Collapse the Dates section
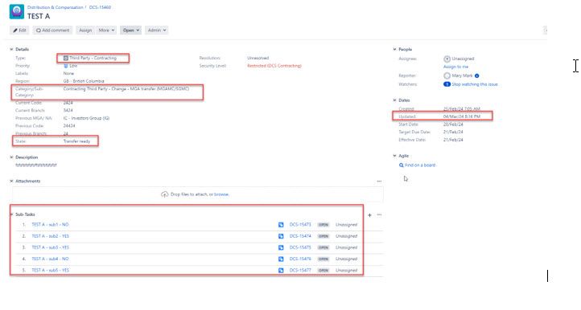581x310 pixels. pos(394,100)
